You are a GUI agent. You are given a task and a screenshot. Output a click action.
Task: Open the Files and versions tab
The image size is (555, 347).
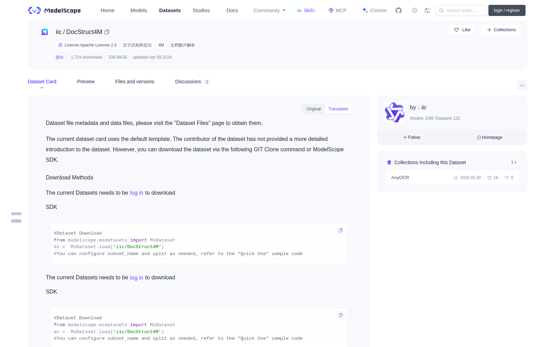(x=135, y=82)
